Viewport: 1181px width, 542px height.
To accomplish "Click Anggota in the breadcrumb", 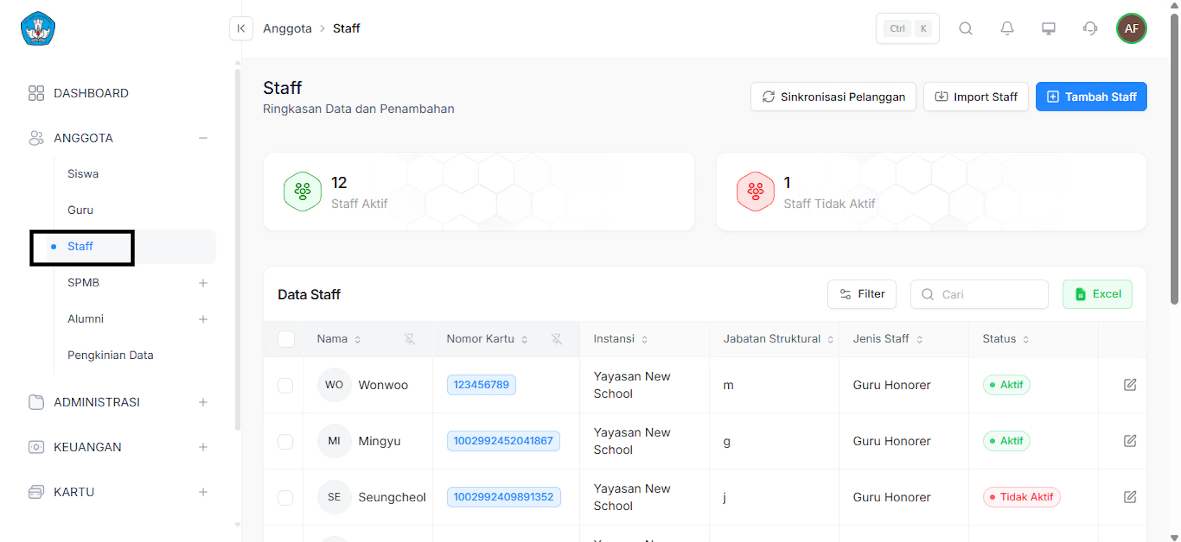I will pos(287,28).
